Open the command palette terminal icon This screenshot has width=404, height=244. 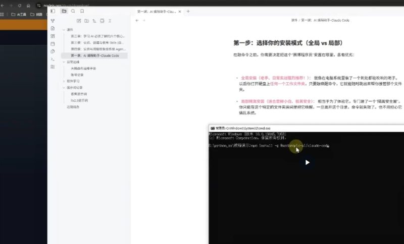[x=53, y=59]
